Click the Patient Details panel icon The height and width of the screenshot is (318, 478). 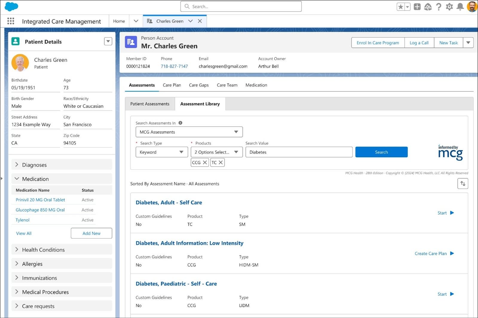click(x=16, y=41)
